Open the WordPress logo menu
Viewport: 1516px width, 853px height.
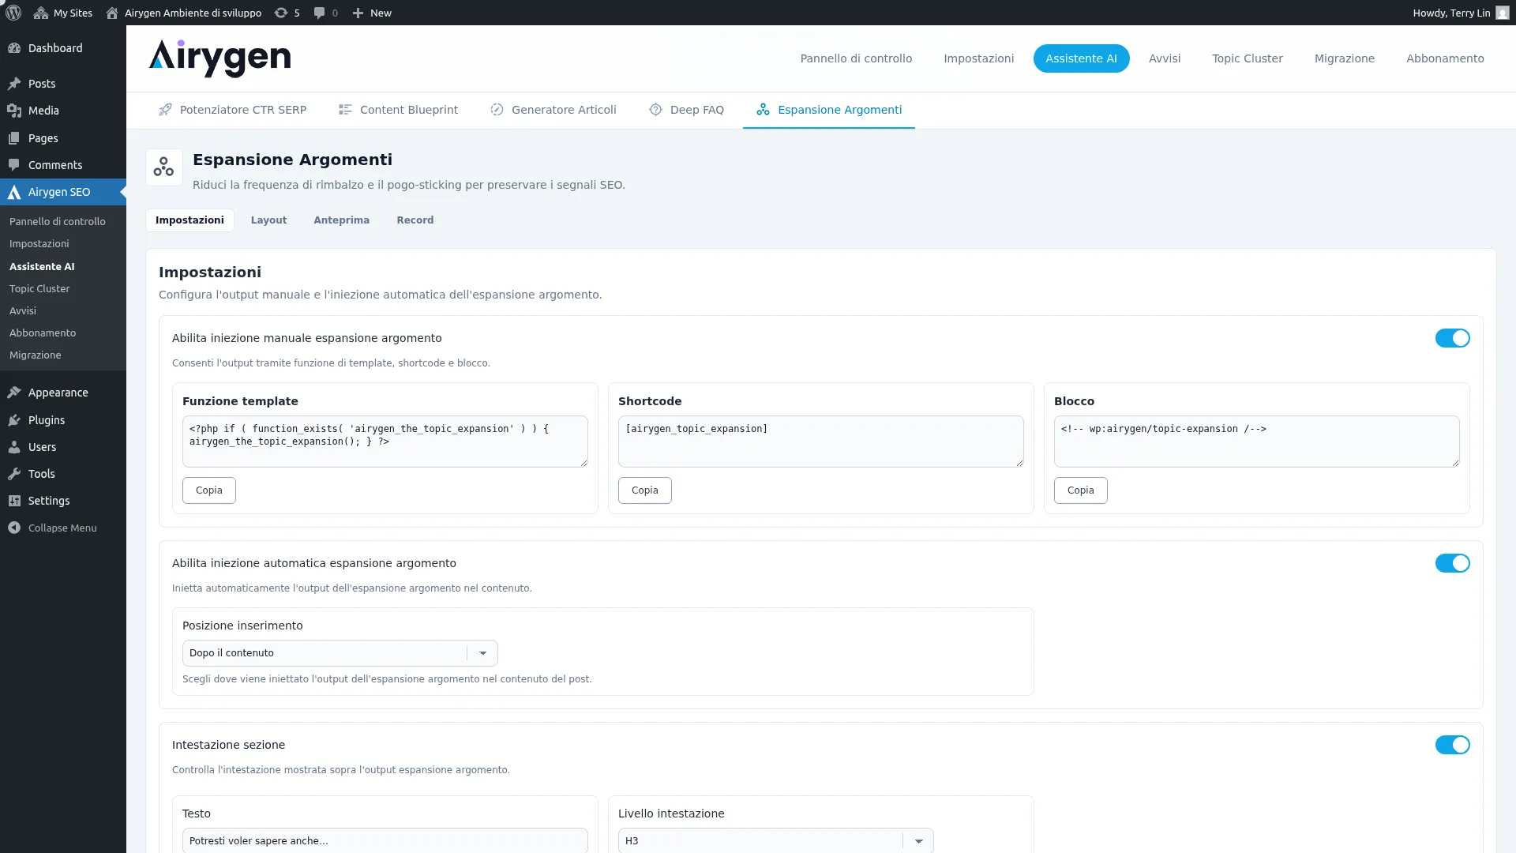[13, 13]
